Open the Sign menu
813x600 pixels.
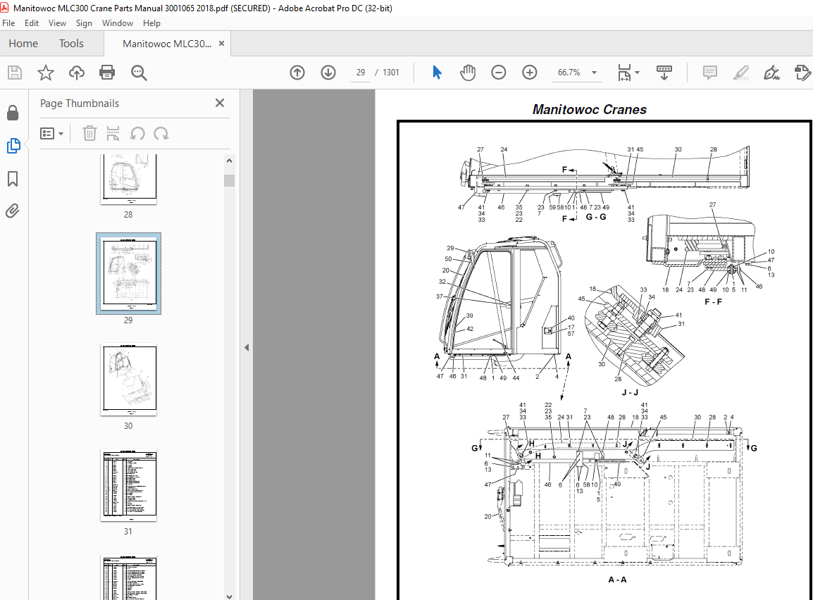click(x=84, y=23)
